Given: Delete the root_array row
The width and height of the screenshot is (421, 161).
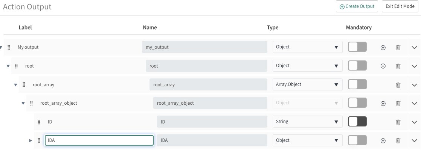Looking at the screenshot, I should tap(398, 85).
